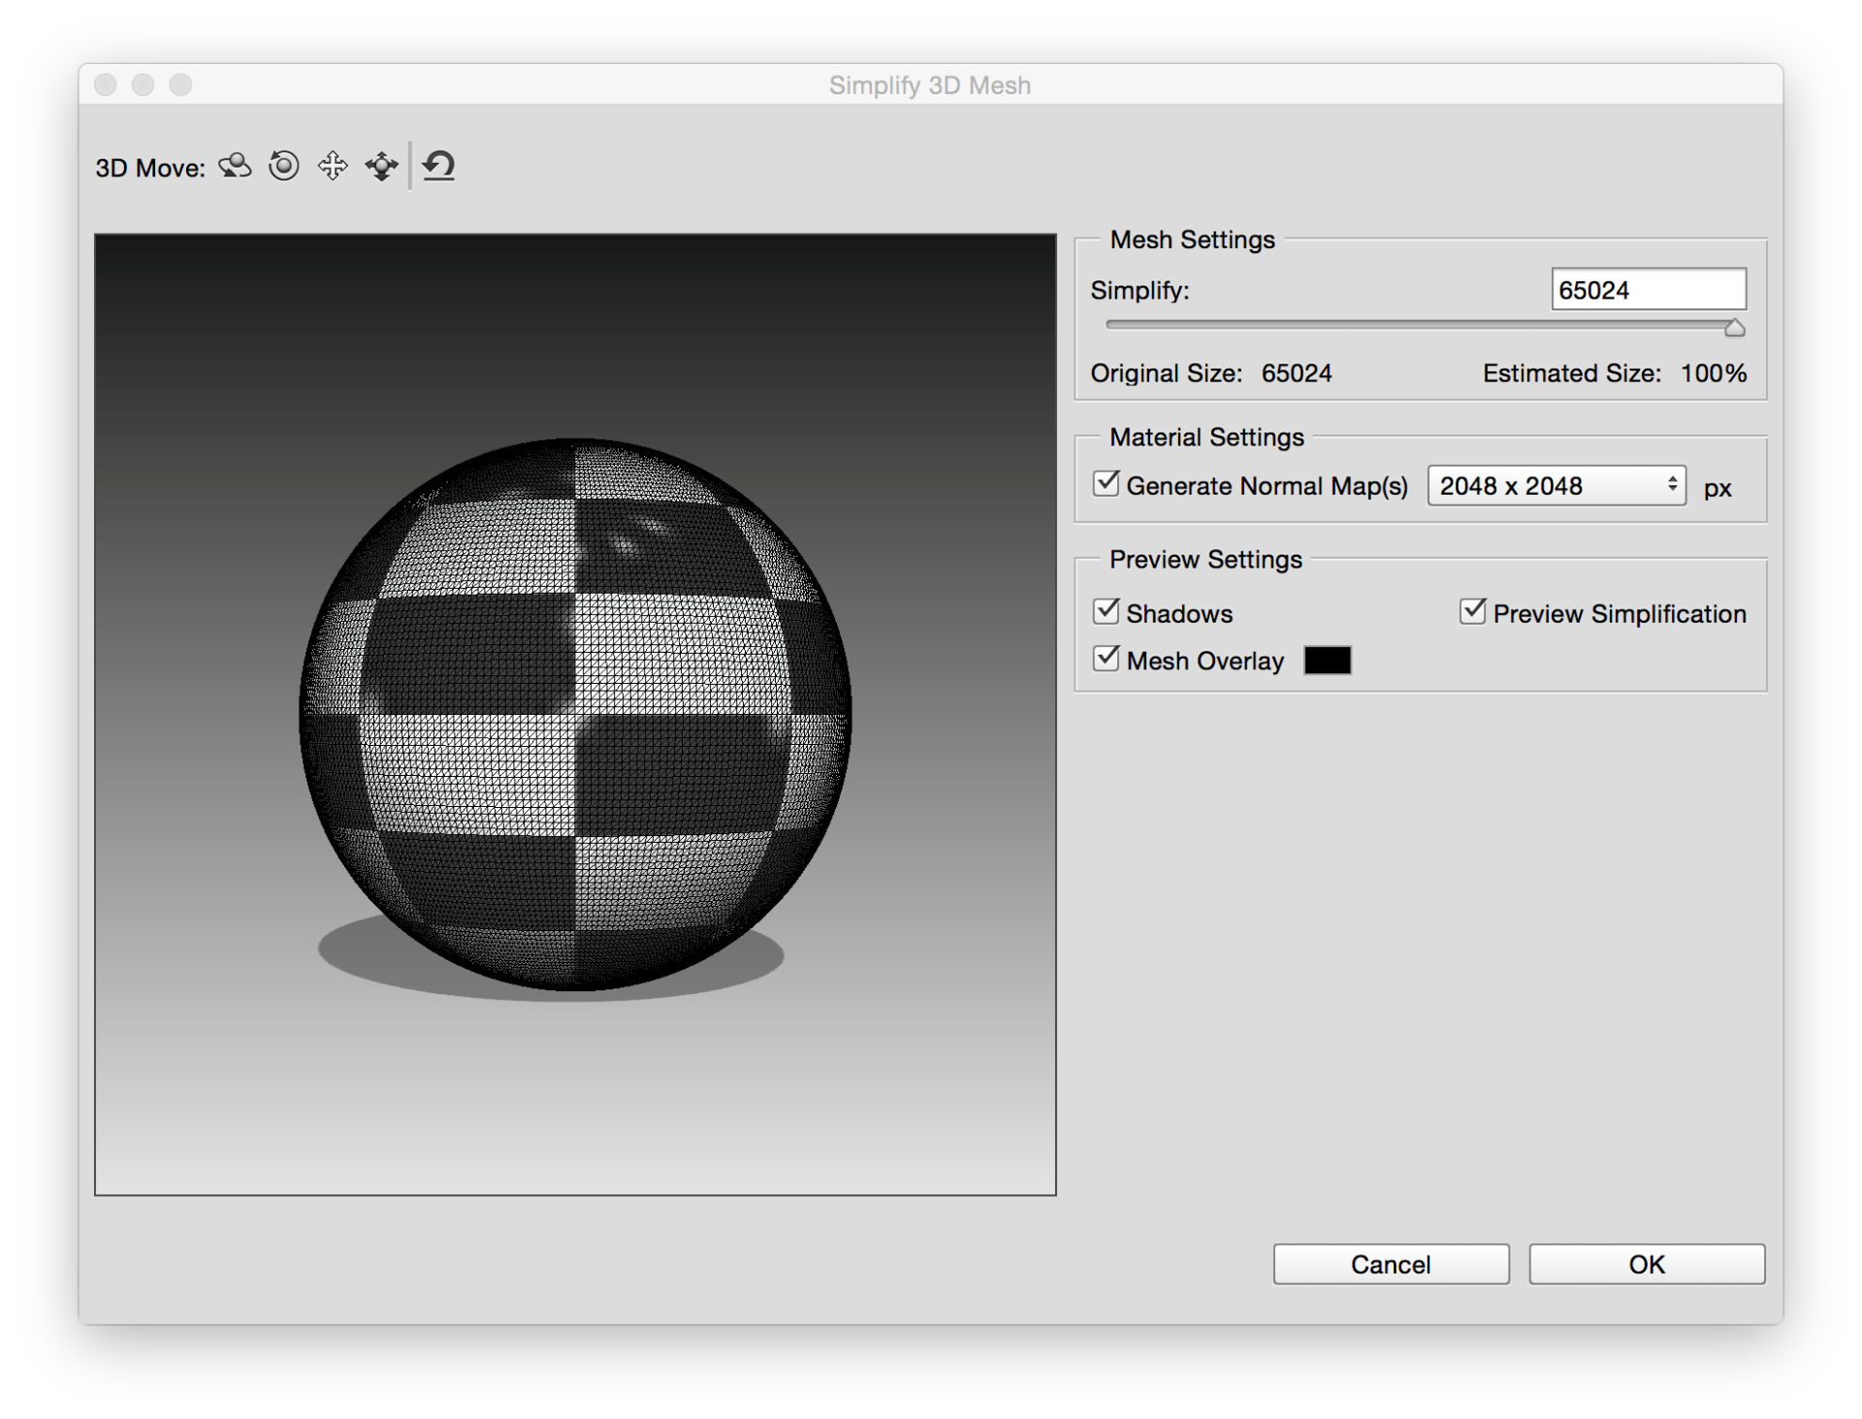The height and width of the screenshot is (1419, 1862).
Task: Open the Mesh Overlay color swatch
Action: [x=1327, y=660]
